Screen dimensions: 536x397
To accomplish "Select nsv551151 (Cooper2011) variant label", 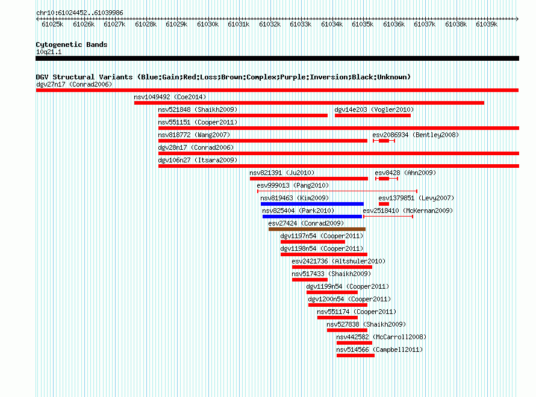I will 198,122.
